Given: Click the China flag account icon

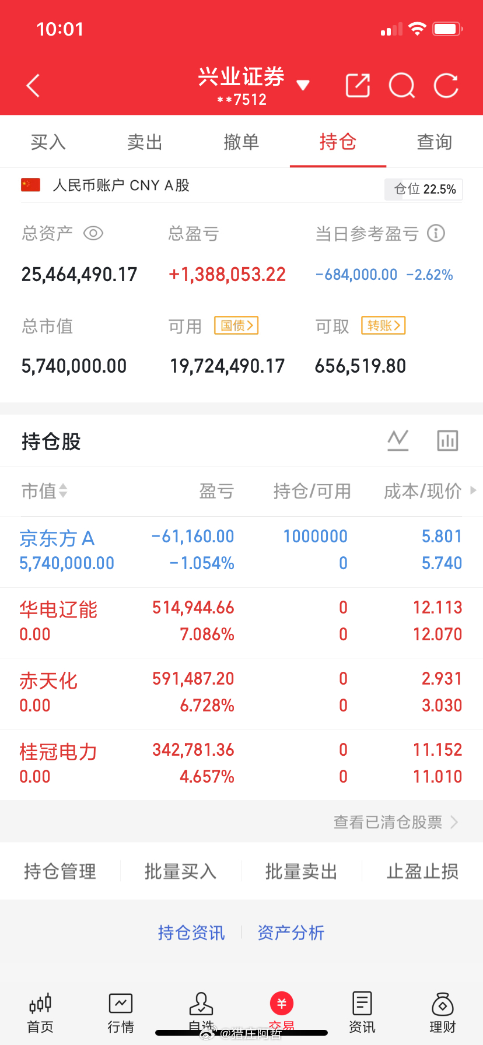Looking at the screenshot, I should (x=30, y=185).
